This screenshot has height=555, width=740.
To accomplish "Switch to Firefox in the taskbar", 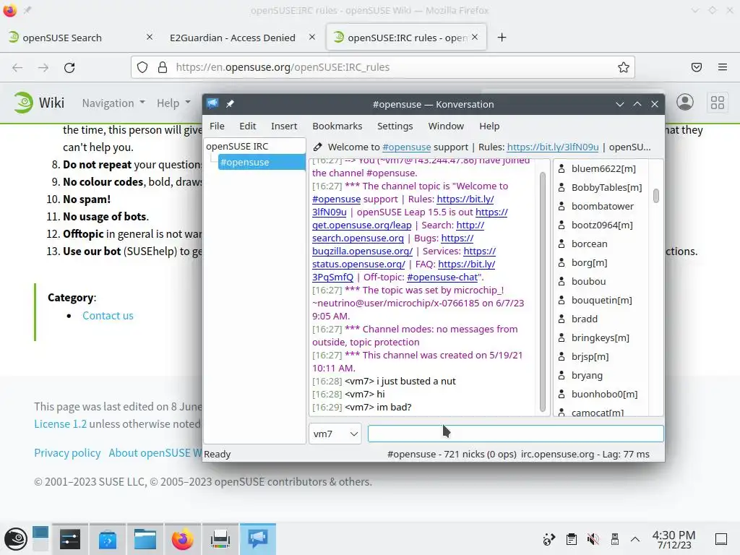I will 183,539.
